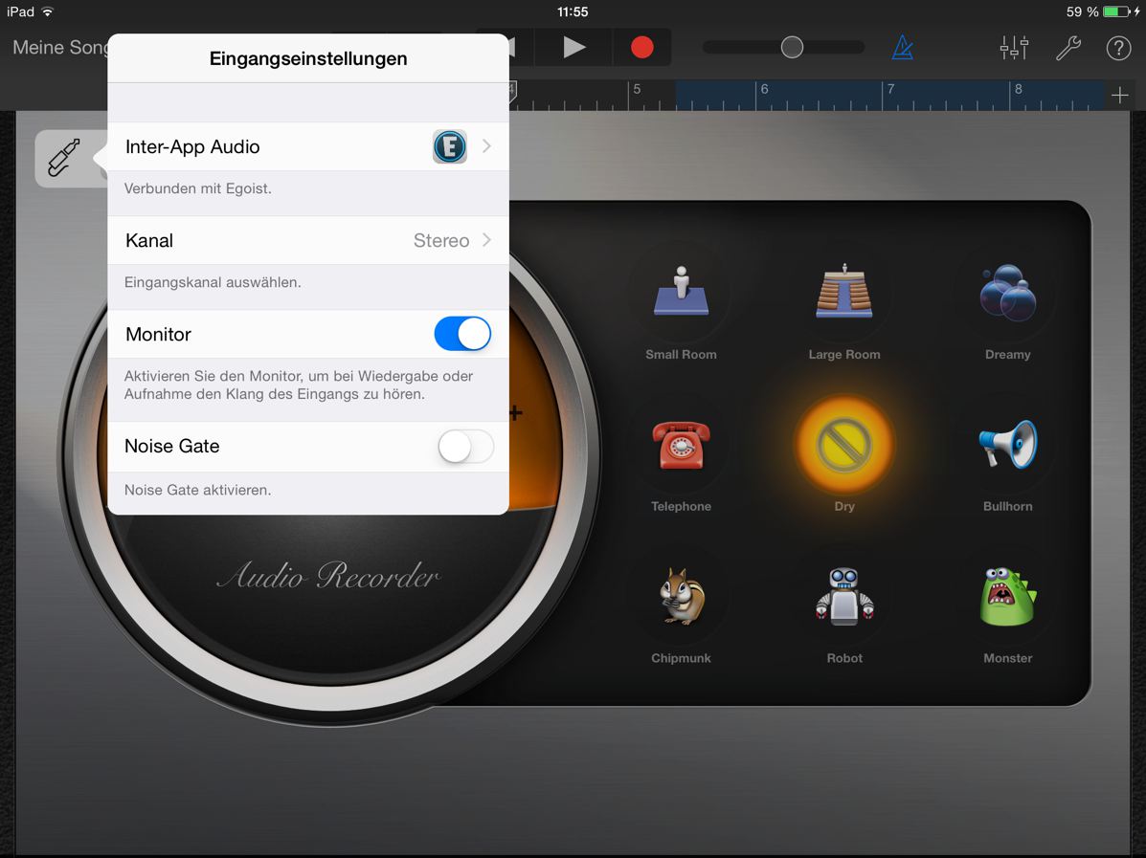Viewport: 1146px width, 858px height.
Task: Apply the Chipmunk voice effect
Action: tap(681, 598)
